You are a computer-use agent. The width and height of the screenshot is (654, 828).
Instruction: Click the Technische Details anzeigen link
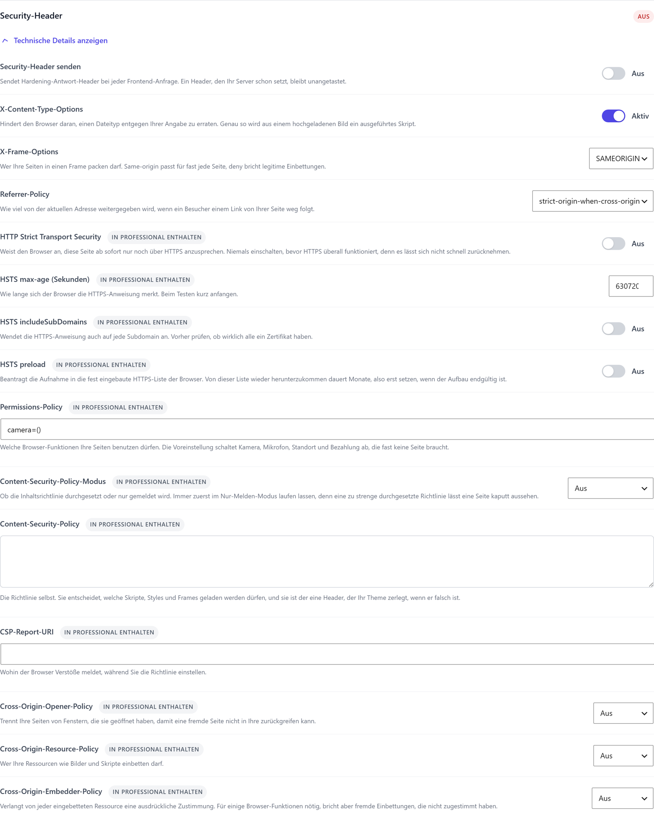[x=60, y=40]
